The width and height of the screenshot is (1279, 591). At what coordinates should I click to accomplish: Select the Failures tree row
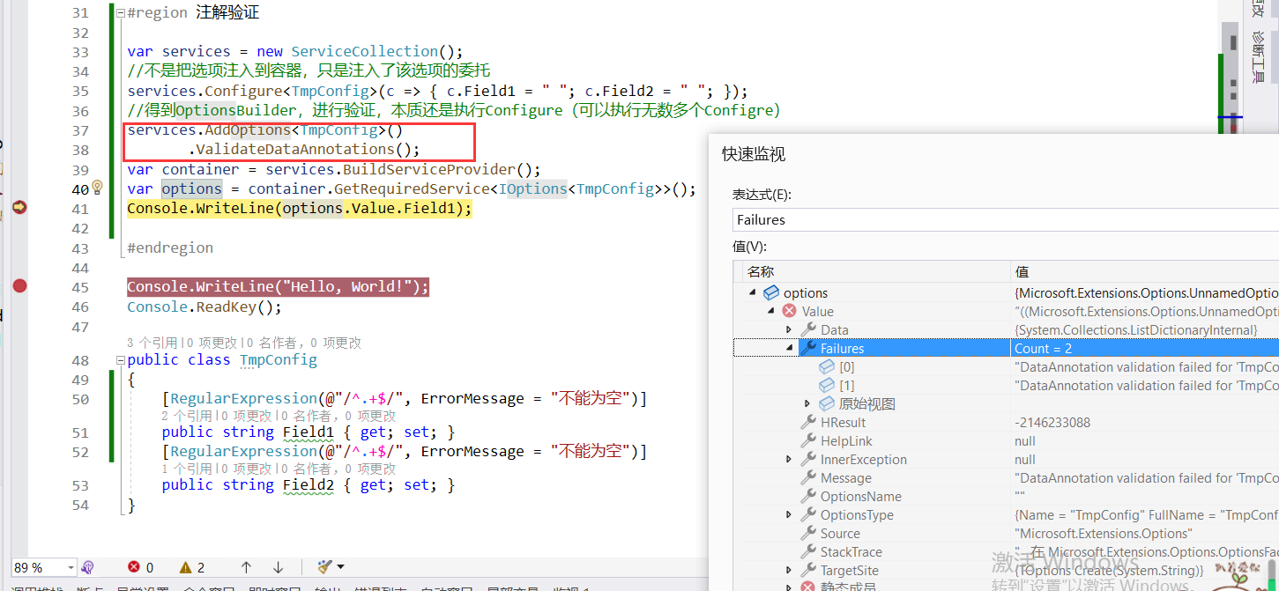point(1006,348)
